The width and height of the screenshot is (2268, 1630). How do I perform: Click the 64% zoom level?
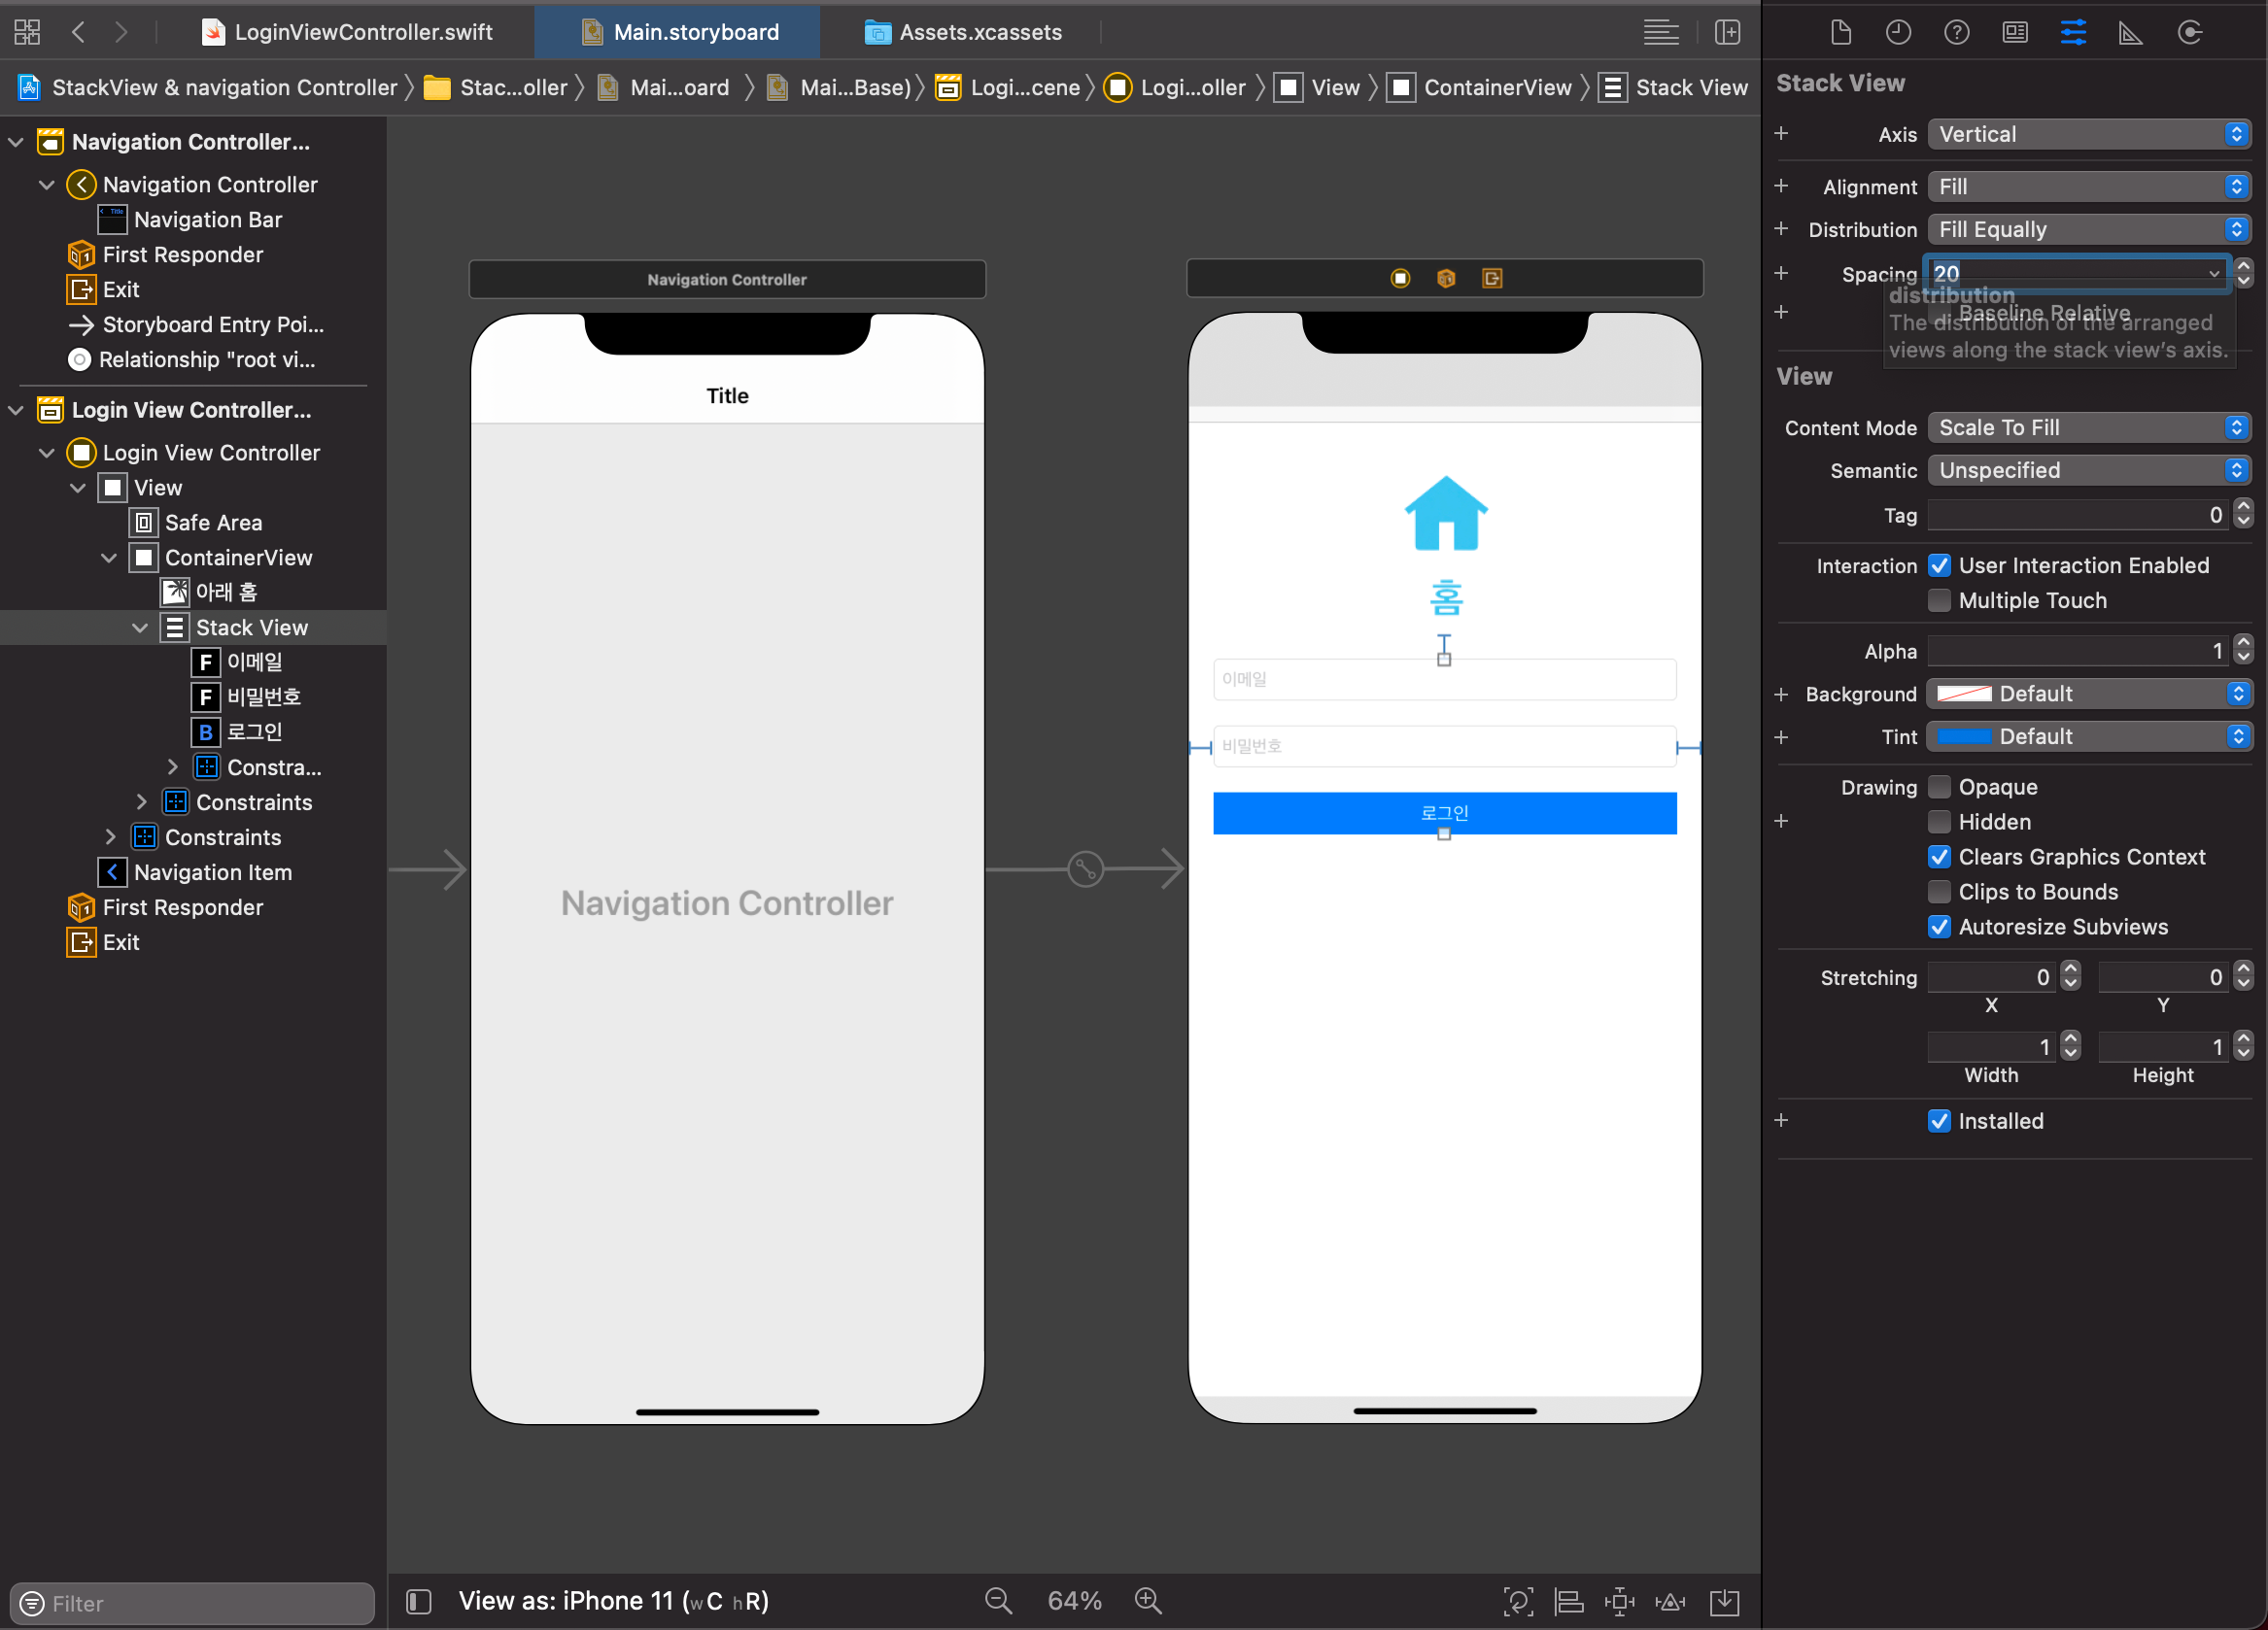[x=1074, y=1601]
